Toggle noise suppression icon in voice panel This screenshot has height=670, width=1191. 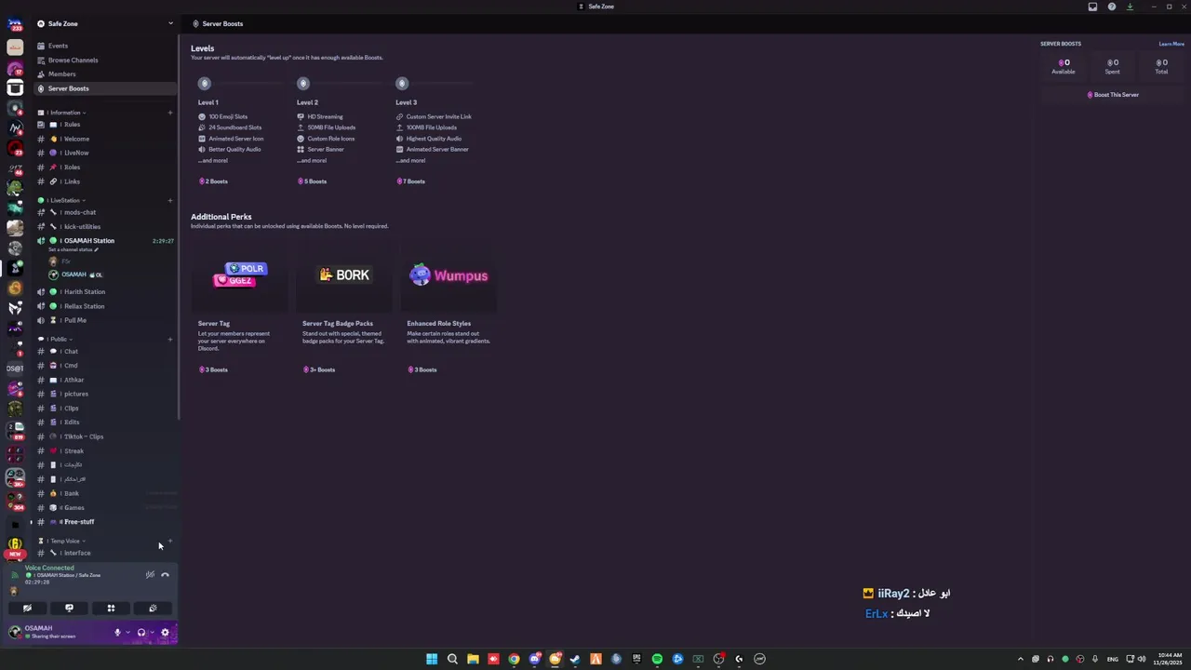[x=150, y=575]
